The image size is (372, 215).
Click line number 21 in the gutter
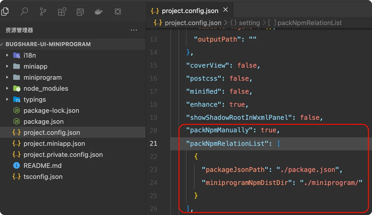(x=154, y=144)
